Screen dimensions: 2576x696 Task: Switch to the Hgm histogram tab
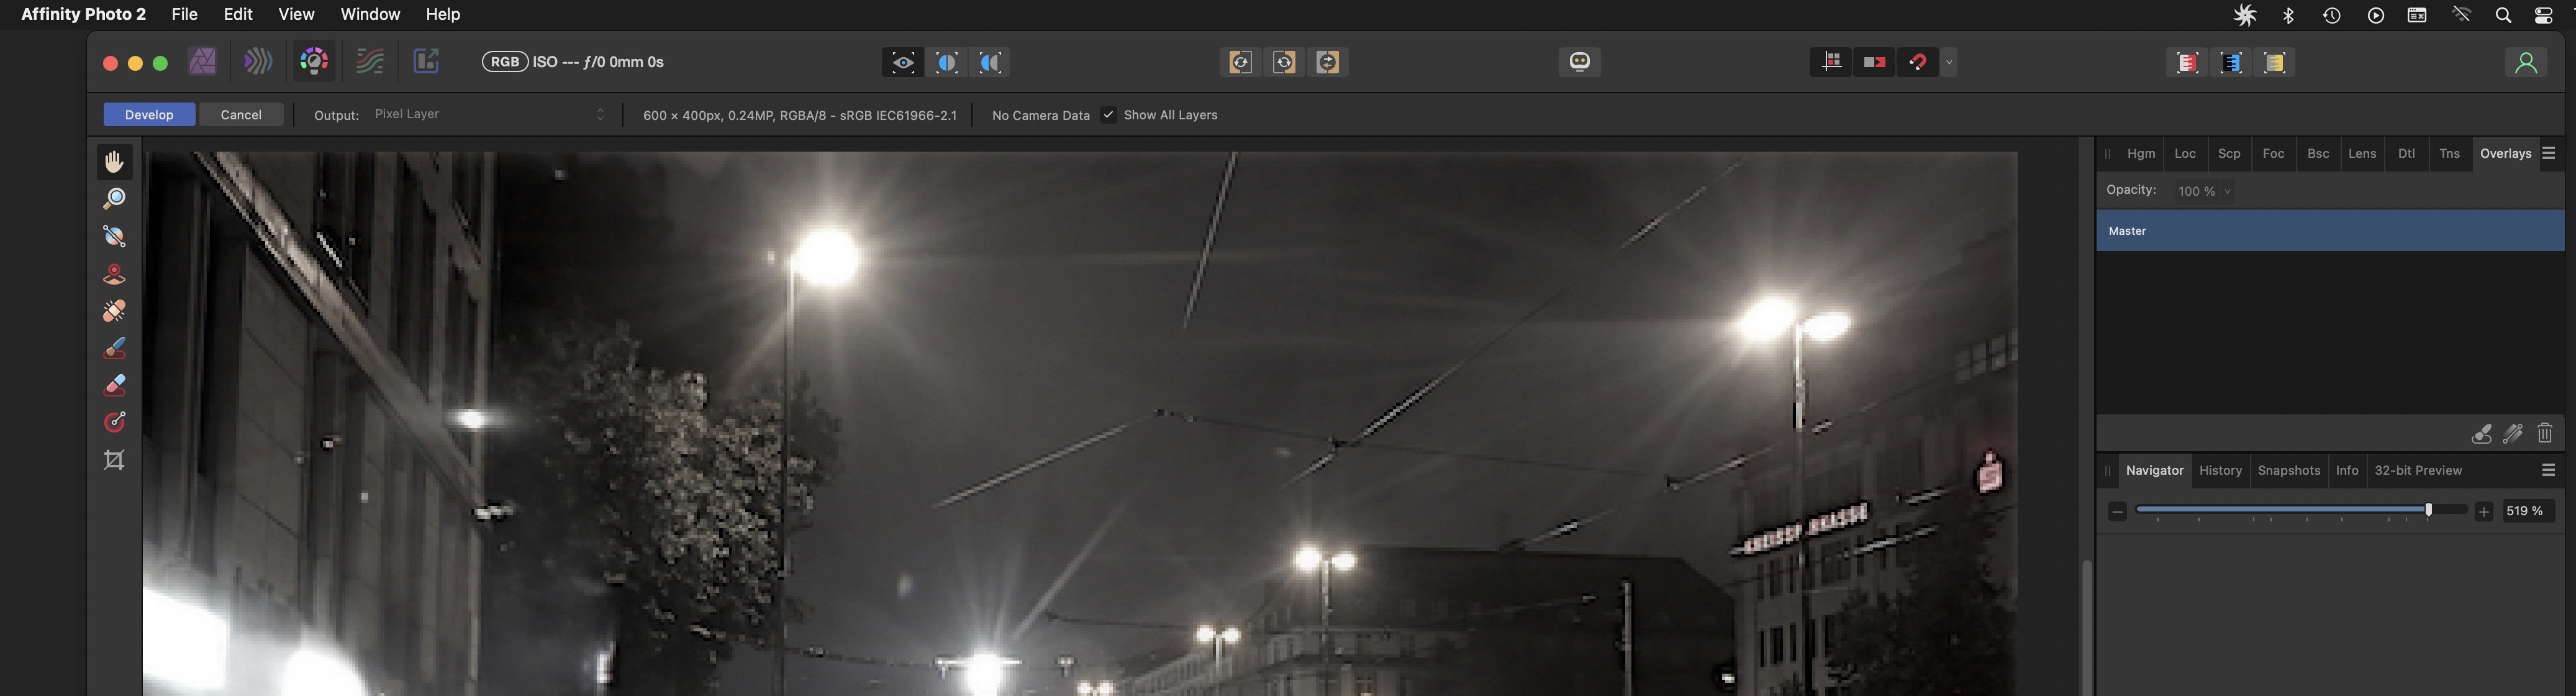[x=2141, y=154]
